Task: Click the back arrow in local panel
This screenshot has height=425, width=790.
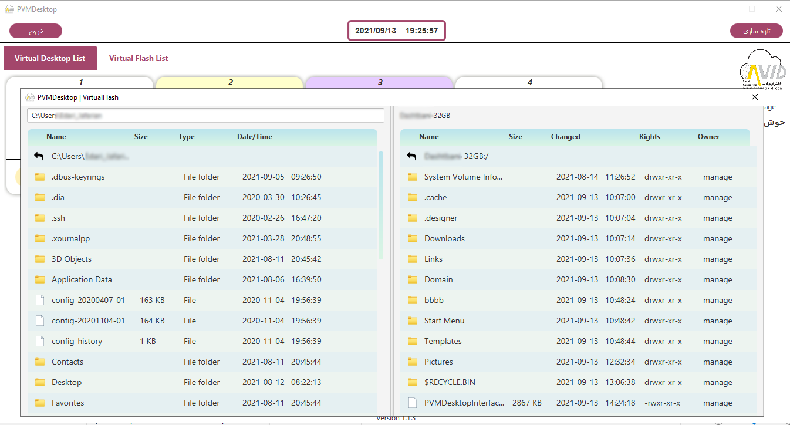Action: tap(39, 156)
